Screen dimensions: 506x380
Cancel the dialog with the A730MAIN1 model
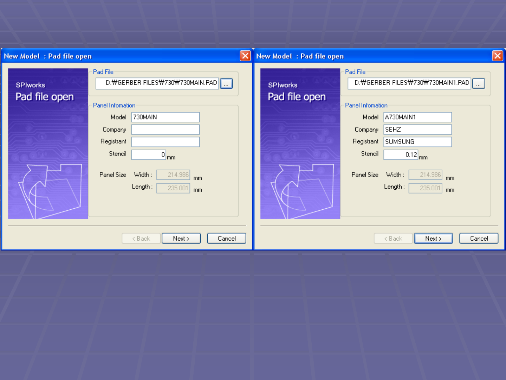(479, 239)
